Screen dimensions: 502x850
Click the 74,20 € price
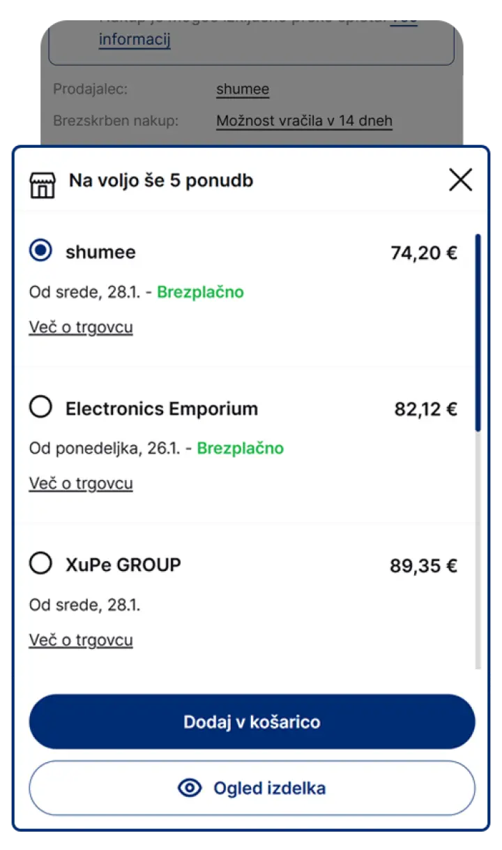424,253
